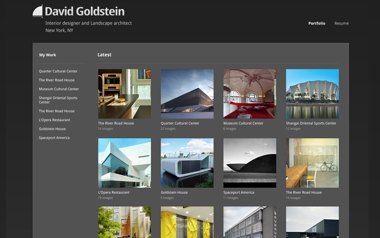The height and width of the screenshot is (238, 380).
Task: Open the yellow wall panels thumbnail
Action: [x=187, y=222]
